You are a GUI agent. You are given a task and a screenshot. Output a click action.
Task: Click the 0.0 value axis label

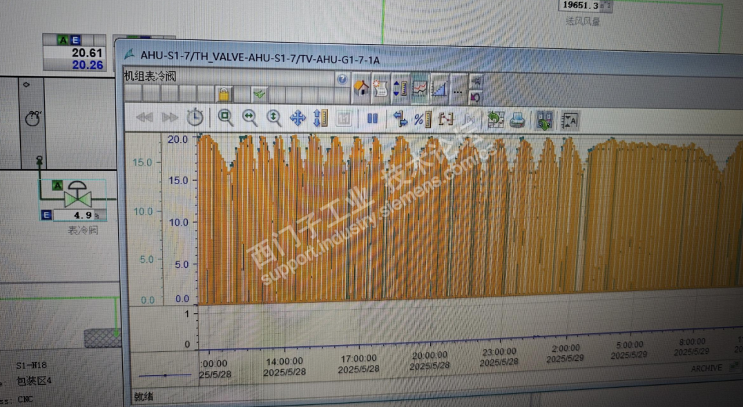pos(182,299)
